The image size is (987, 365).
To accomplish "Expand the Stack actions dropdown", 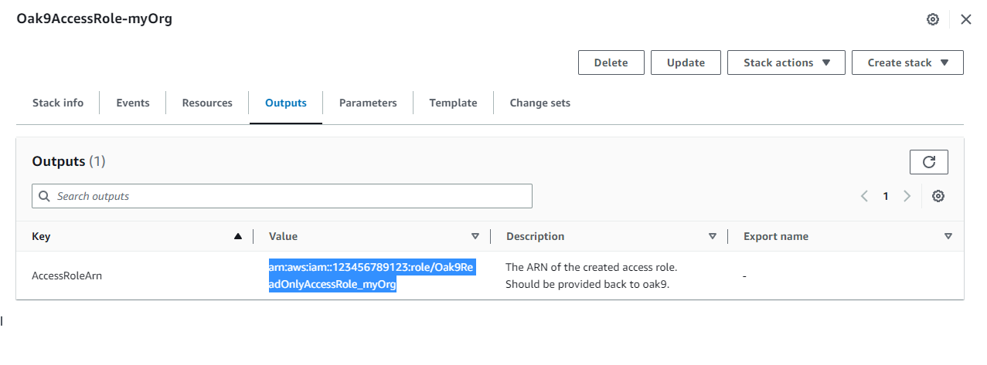I will coord(786,63).
